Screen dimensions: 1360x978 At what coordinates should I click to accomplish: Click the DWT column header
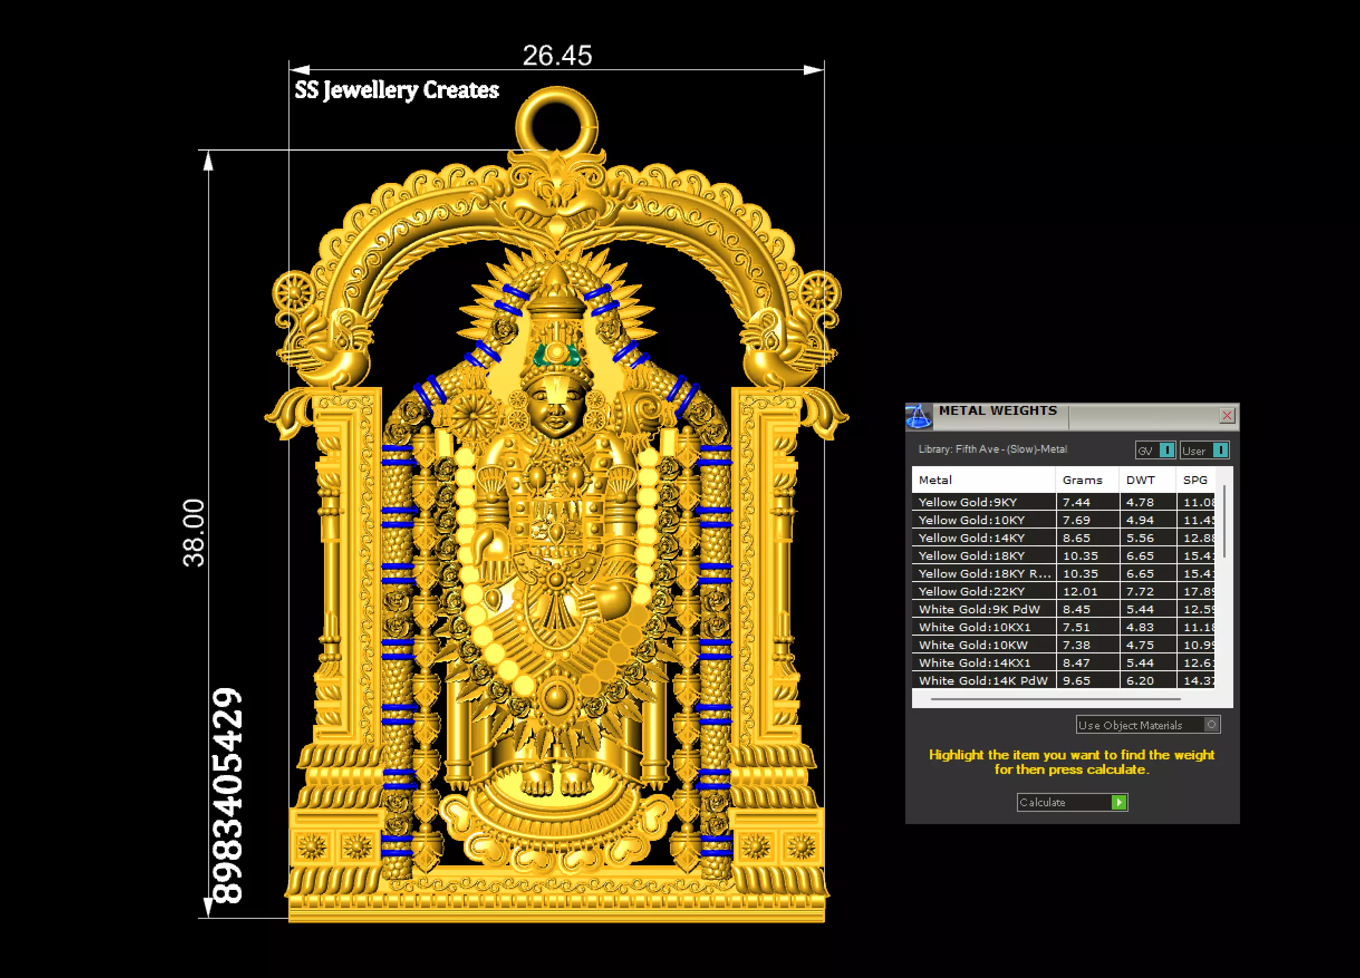1147,480
